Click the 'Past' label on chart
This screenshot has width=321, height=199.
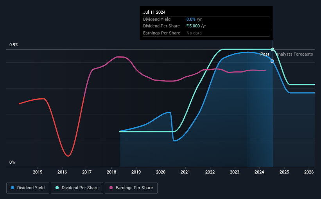(265, 54)
